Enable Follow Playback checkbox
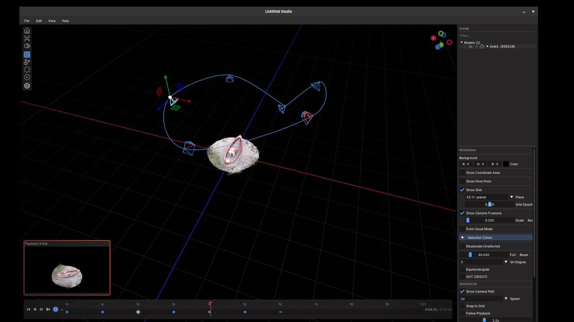 [x=462, y=313]
